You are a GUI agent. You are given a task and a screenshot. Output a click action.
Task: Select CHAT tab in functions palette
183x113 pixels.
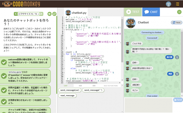pos(66,86)
